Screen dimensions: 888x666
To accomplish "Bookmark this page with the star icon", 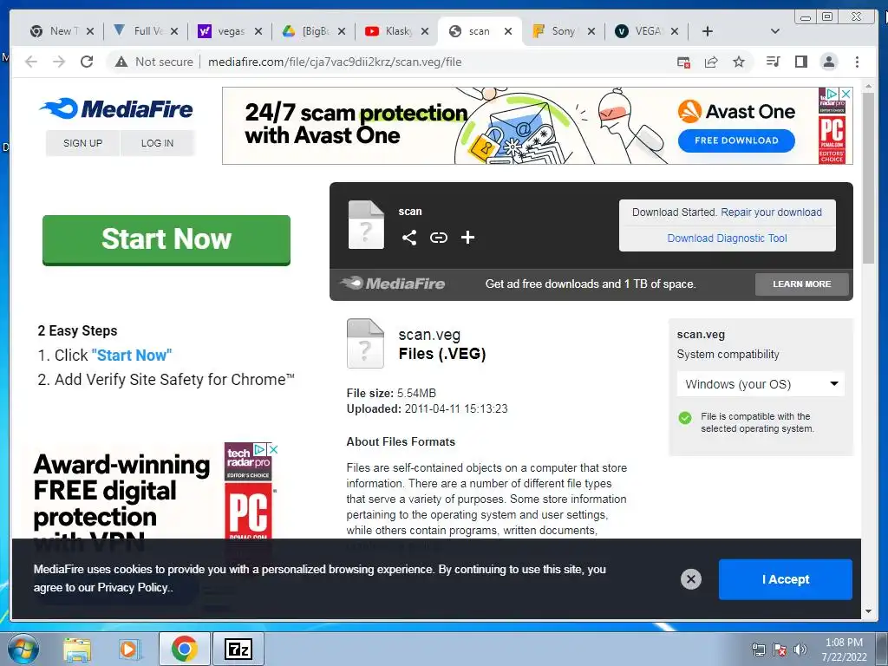I will pyautogui.click(x=739, y=62).
